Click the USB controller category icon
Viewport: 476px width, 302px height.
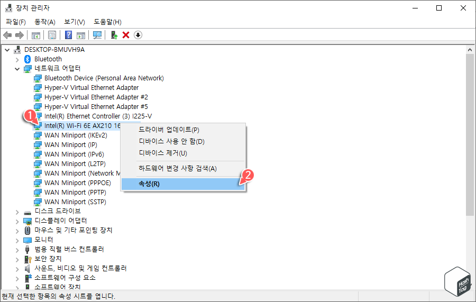(x=28, y=250)
